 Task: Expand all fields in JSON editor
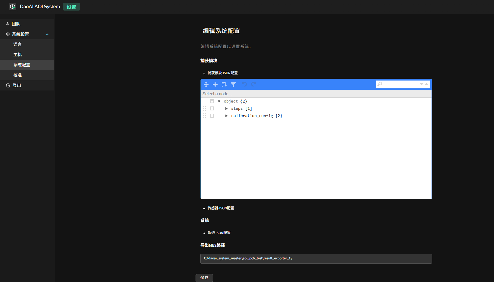click(206, 84)
